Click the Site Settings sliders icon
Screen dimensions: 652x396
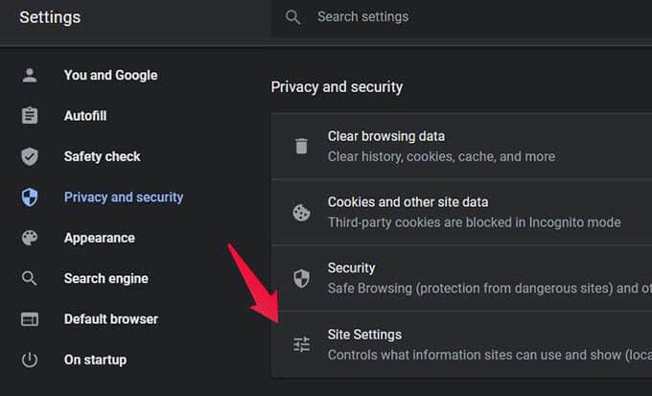coord(301,344)
